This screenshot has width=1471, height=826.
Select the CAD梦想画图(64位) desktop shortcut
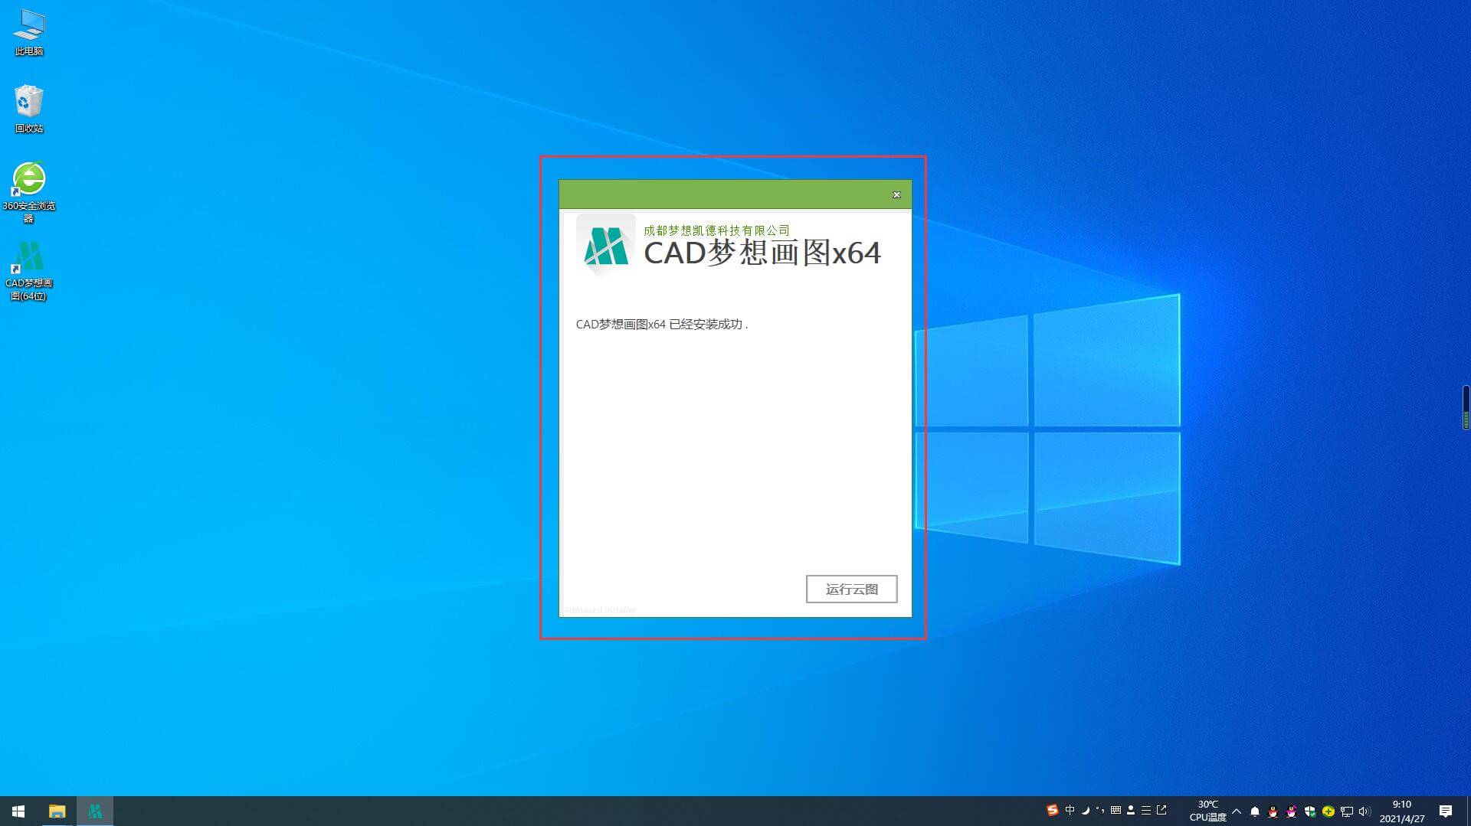point(29,271)
